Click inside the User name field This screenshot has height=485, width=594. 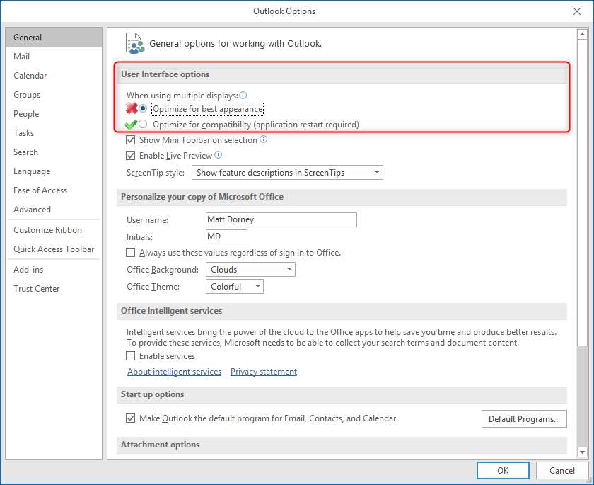tap(281, 219)
